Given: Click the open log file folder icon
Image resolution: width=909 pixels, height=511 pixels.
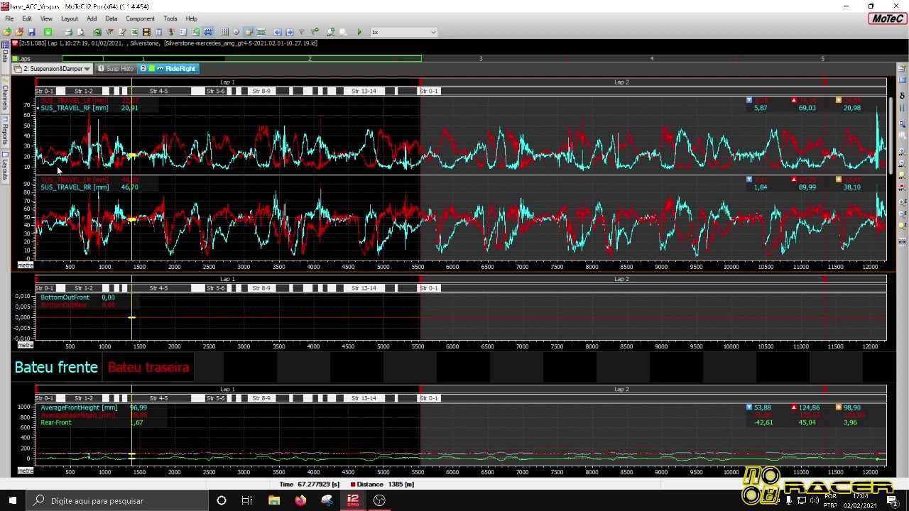Looking at the screenshot, I should click(7, 32).
